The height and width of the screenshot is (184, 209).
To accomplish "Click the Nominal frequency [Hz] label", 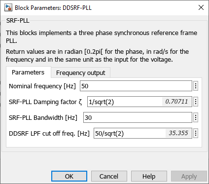I will click(x=42, y=86).
